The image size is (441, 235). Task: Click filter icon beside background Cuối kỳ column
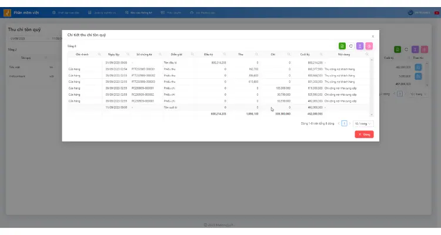click(x=409, y=58)
